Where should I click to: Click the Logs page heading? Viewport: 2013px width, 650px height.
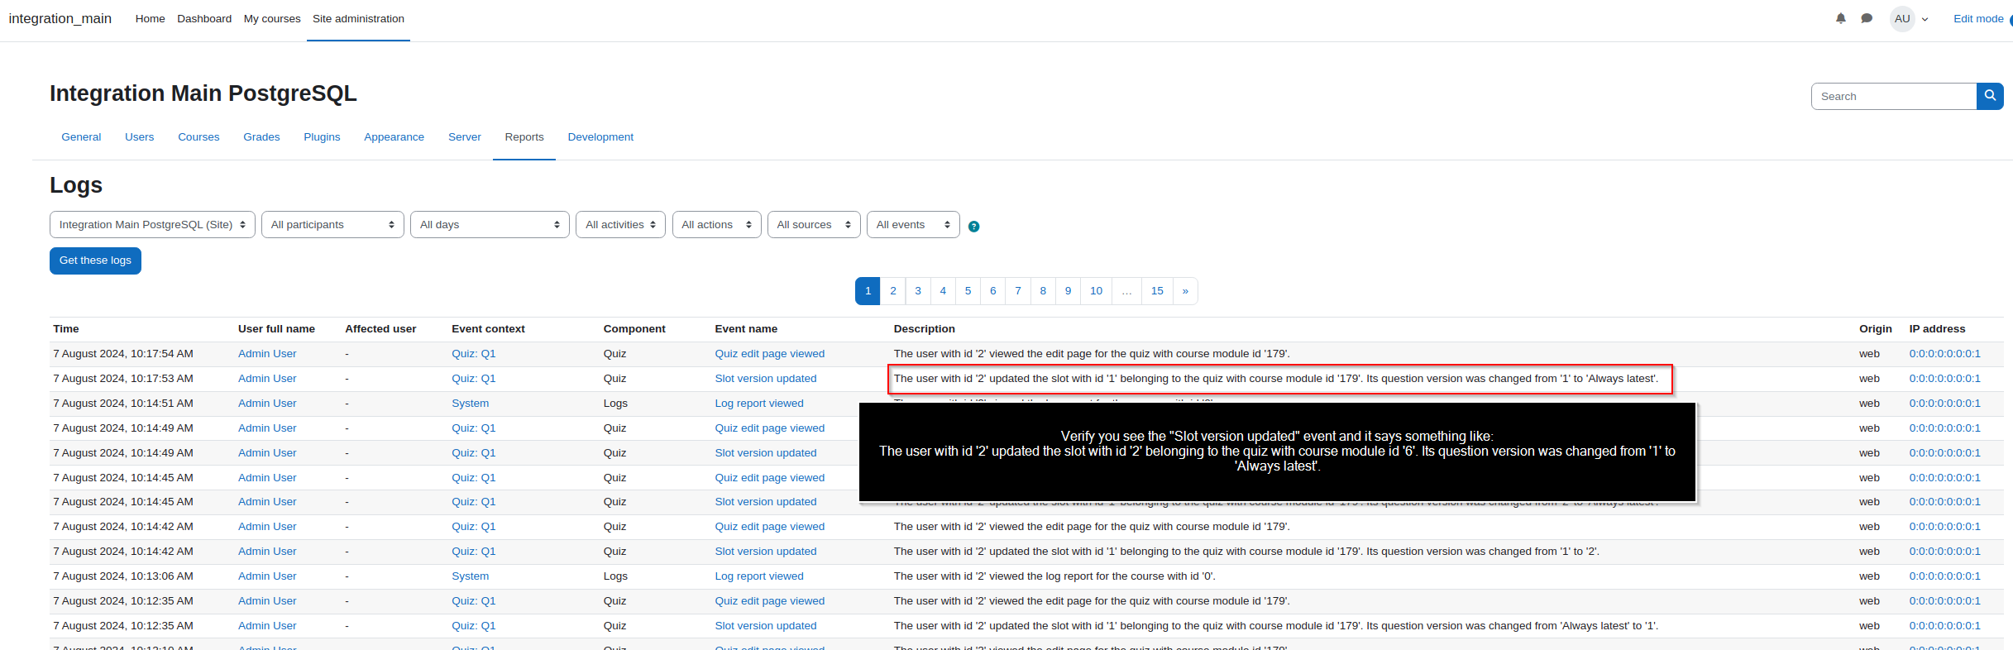[x=76, y=185]
